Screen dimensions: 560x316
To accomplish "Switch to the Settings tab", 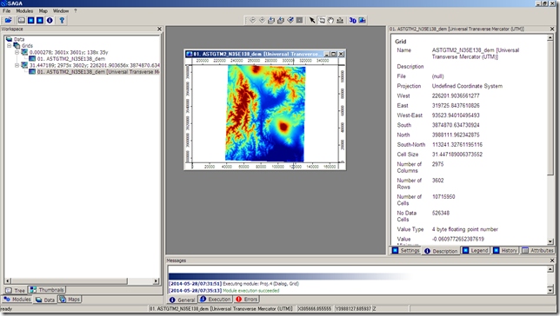I will coord(405,250).
